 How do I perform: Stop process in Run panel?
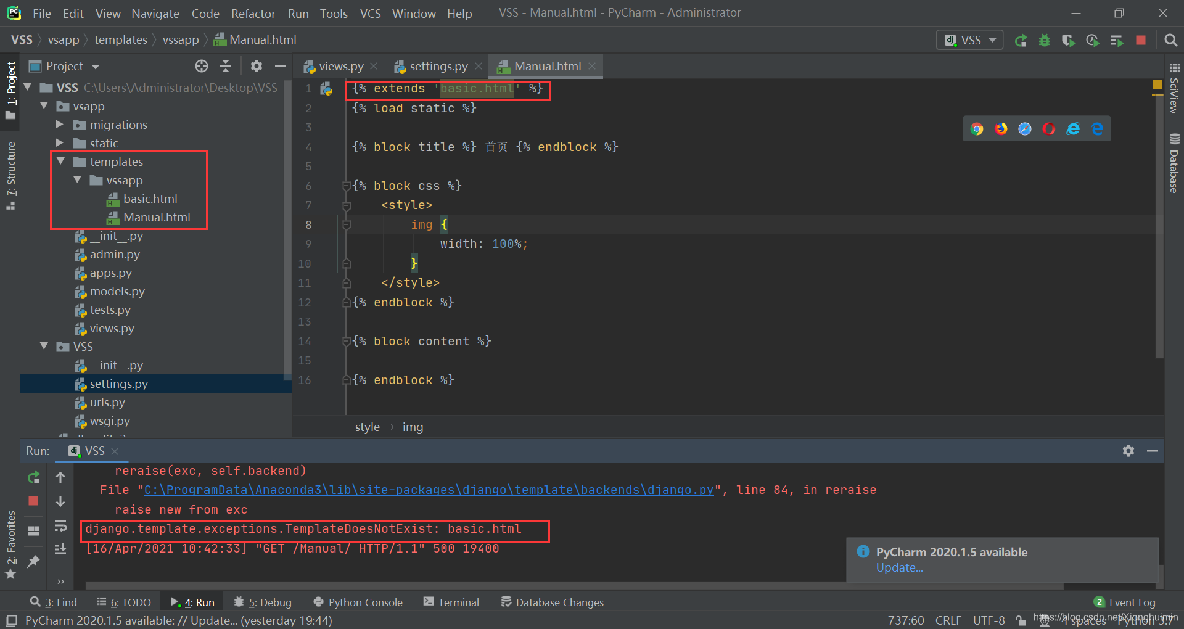click(34, 501)
